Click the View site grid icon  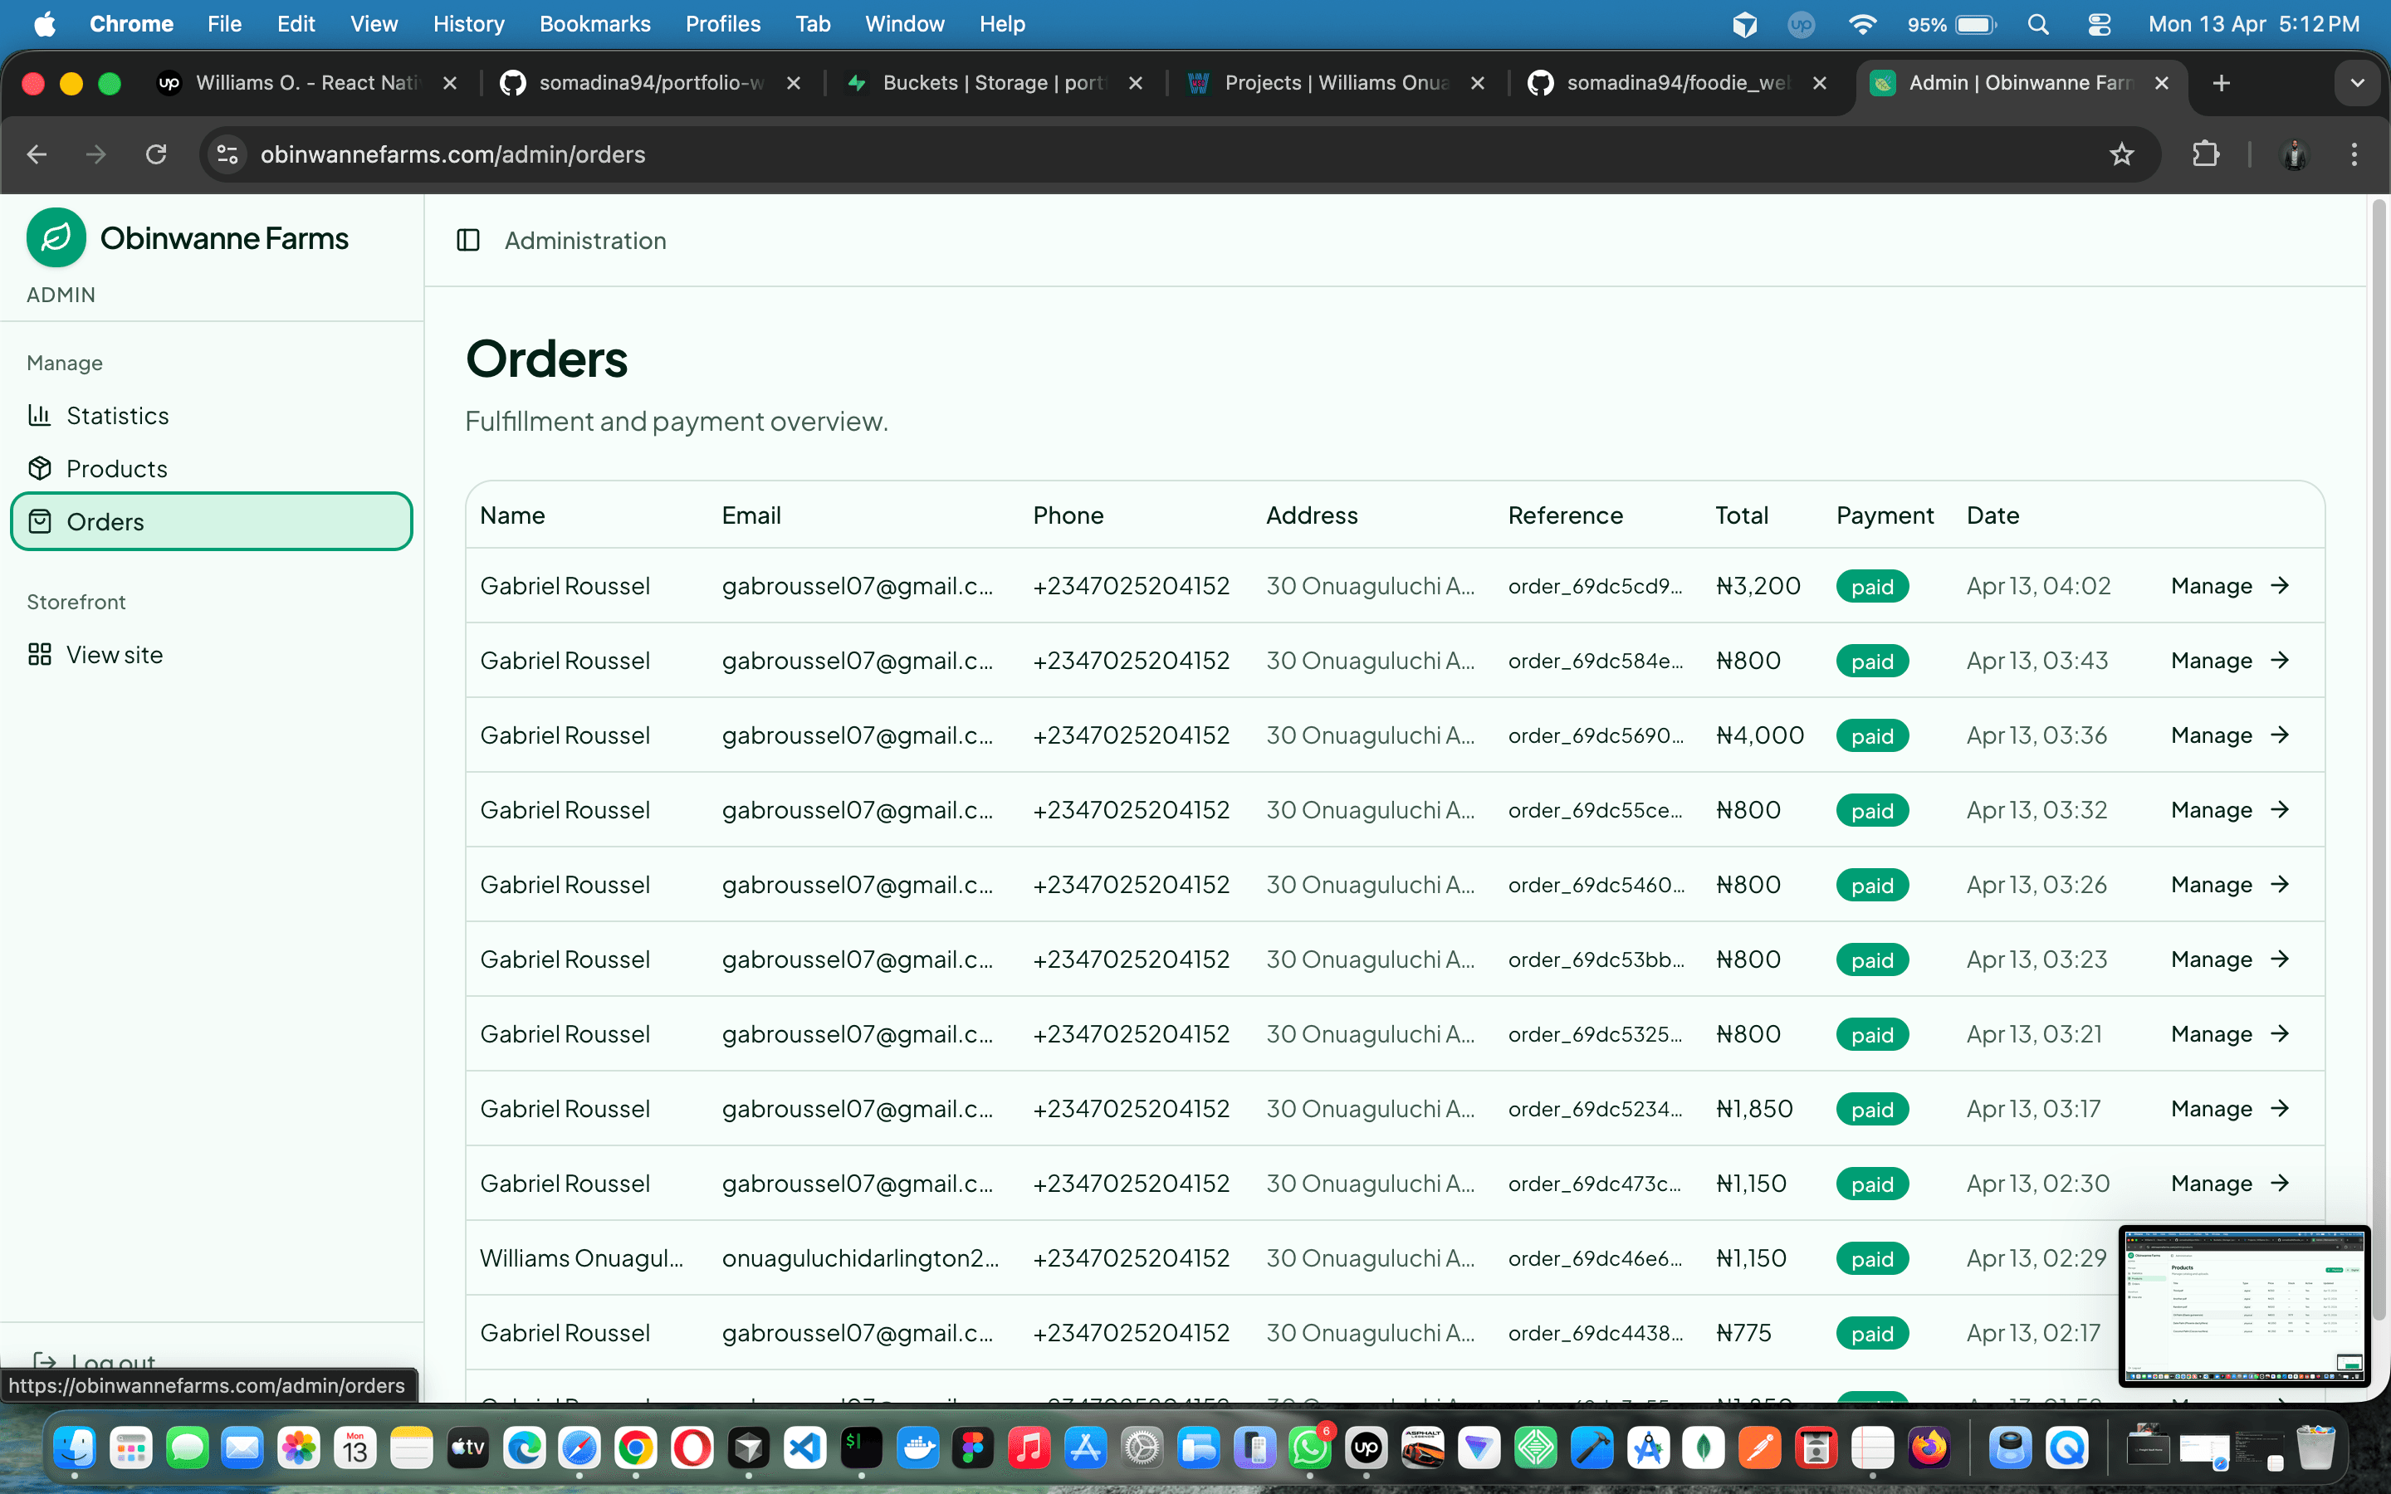coord(41,653)
